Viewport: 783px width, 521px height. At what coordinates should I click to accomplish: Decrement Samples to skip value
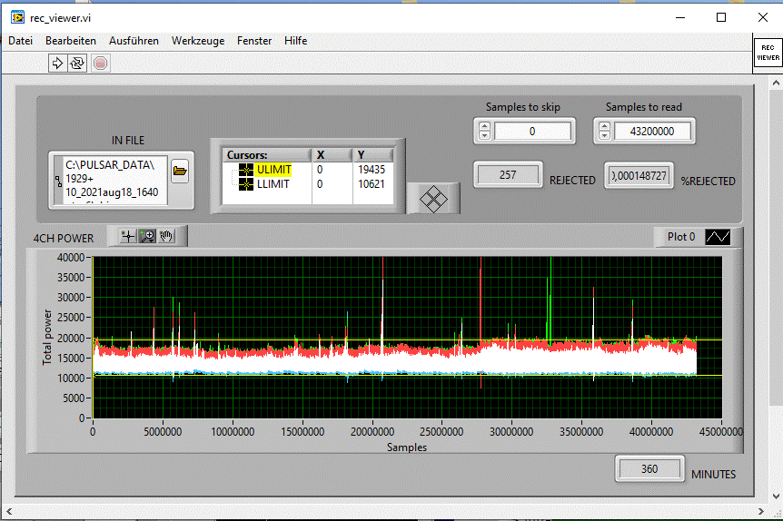point(484,135)
